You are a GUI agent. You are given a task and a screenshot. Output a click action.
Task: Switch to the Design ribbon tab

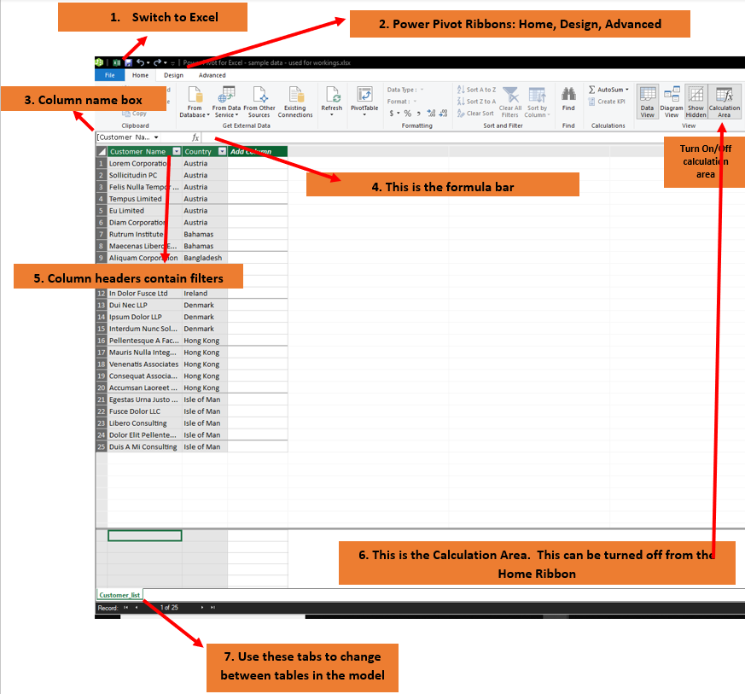(x=173, y=75)
